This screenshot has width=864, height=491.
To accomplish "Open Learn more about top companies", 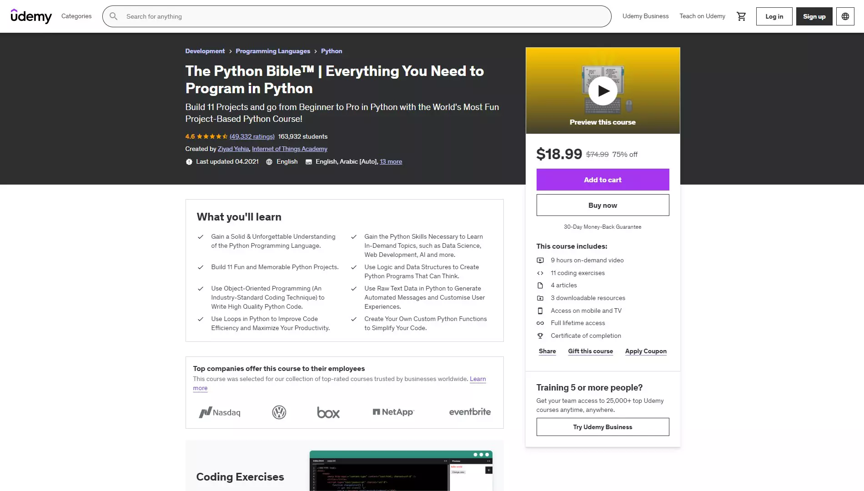I will (x=477, y=379).
